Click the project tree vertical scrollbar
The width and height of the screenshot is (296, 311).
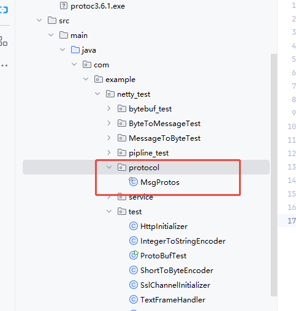pyautogui.click(x=274, y=175)
